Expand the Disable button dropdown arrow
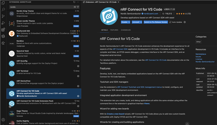This screenshot has height=125, width=217. 129,22
